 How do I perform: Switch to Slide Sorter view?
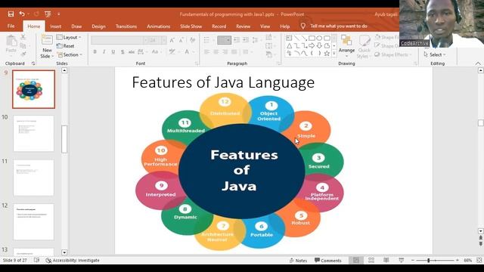tap(371, 260)
